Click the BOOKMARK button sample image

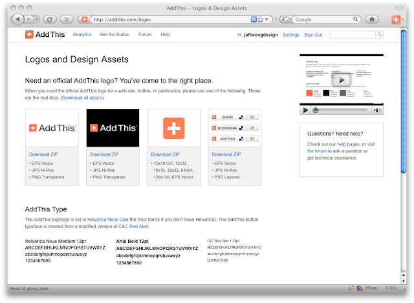(x=234, y=128)
